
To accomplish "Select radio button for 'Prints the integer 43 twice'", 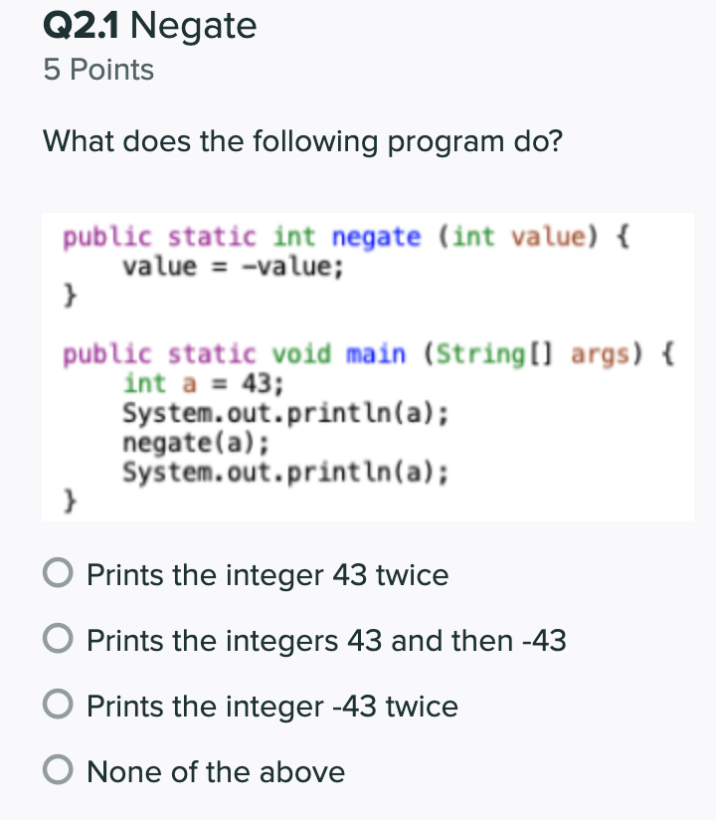I will tap(58, 574).
